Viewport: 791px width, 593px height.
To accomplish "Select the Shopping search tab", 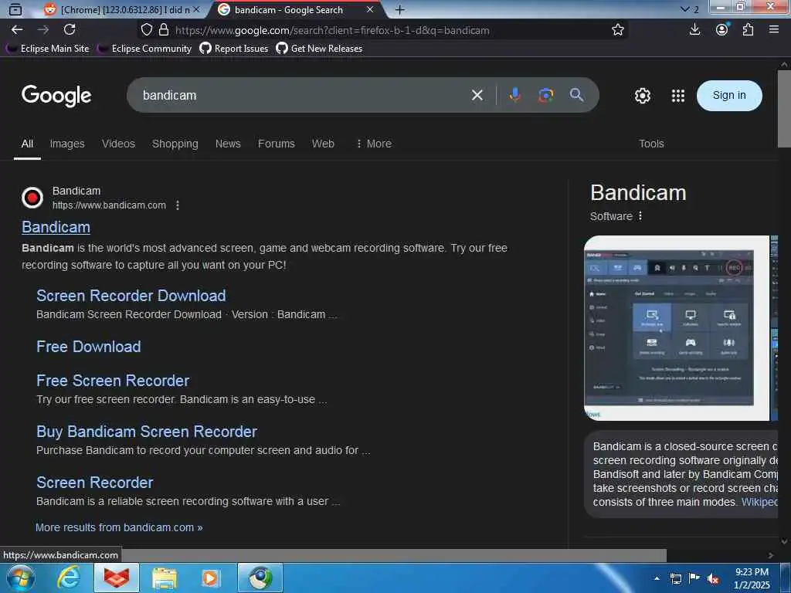I will [x=175, y=144].
